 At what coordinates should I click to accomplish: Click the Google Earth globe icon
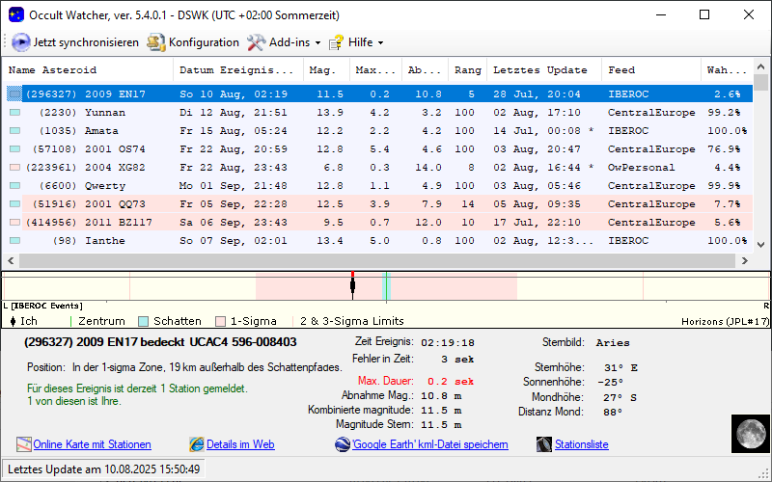[x=343, y=444]
